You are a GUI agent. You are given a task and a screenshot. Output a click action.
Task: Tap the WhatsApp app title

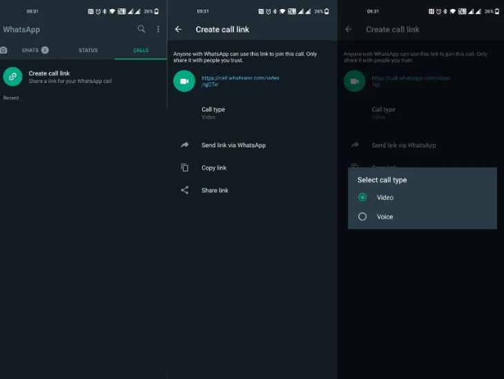(x=21, y=29)
